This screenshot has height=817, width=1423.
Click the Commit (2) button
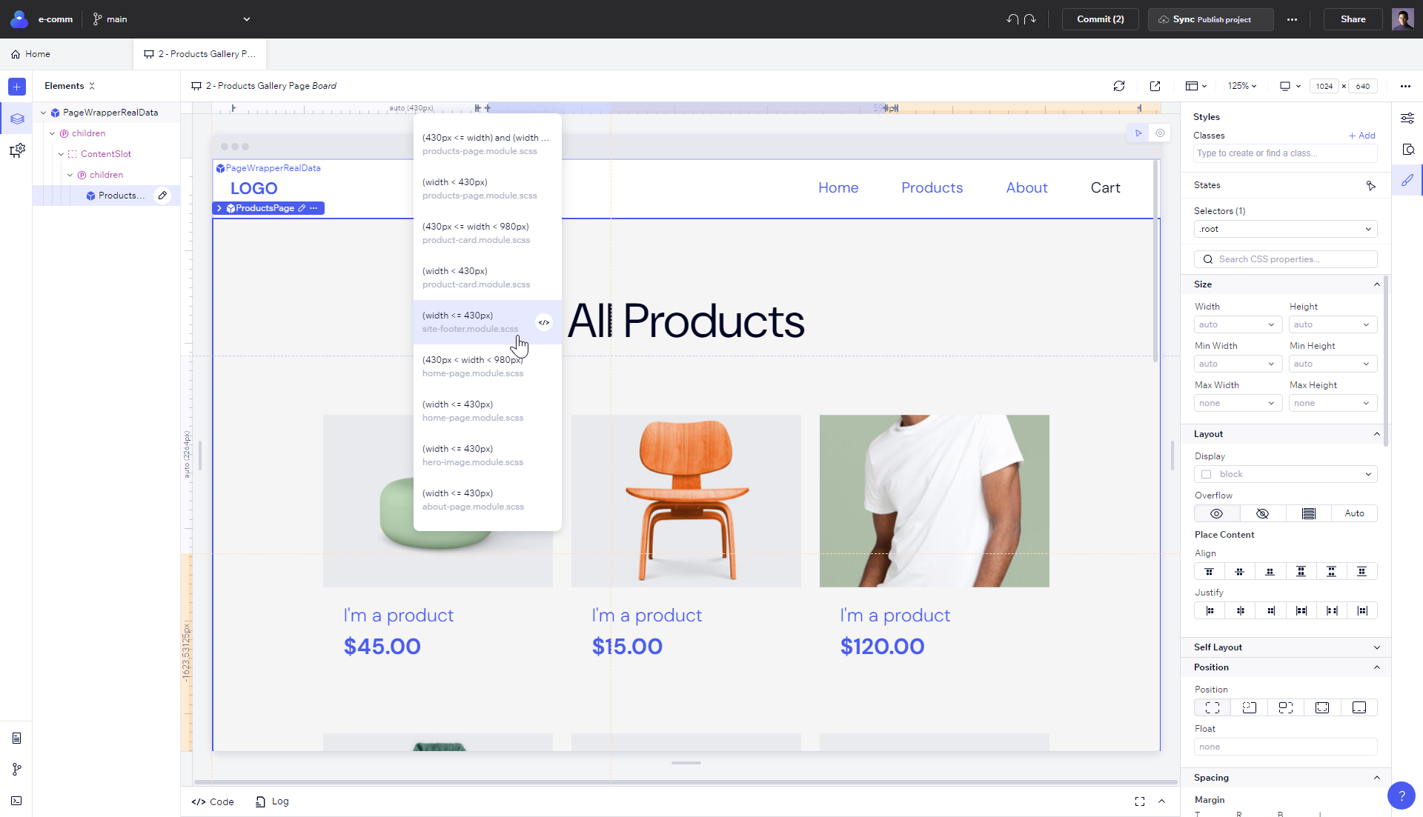[1100, 19]
